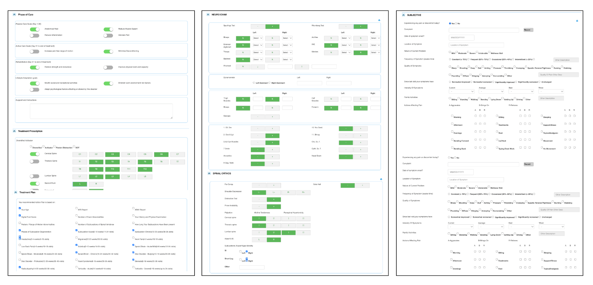The image size is (593, 285).
Task: Click the first Location of Symptom field
Action: tap(476, 45)
